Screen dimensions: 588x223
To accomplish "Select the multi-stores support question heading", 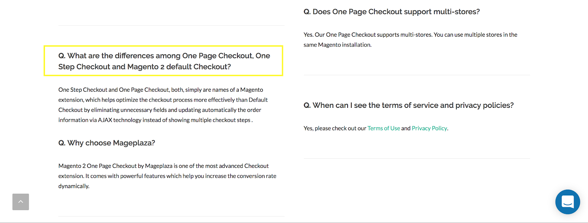I will click(392, 12).
